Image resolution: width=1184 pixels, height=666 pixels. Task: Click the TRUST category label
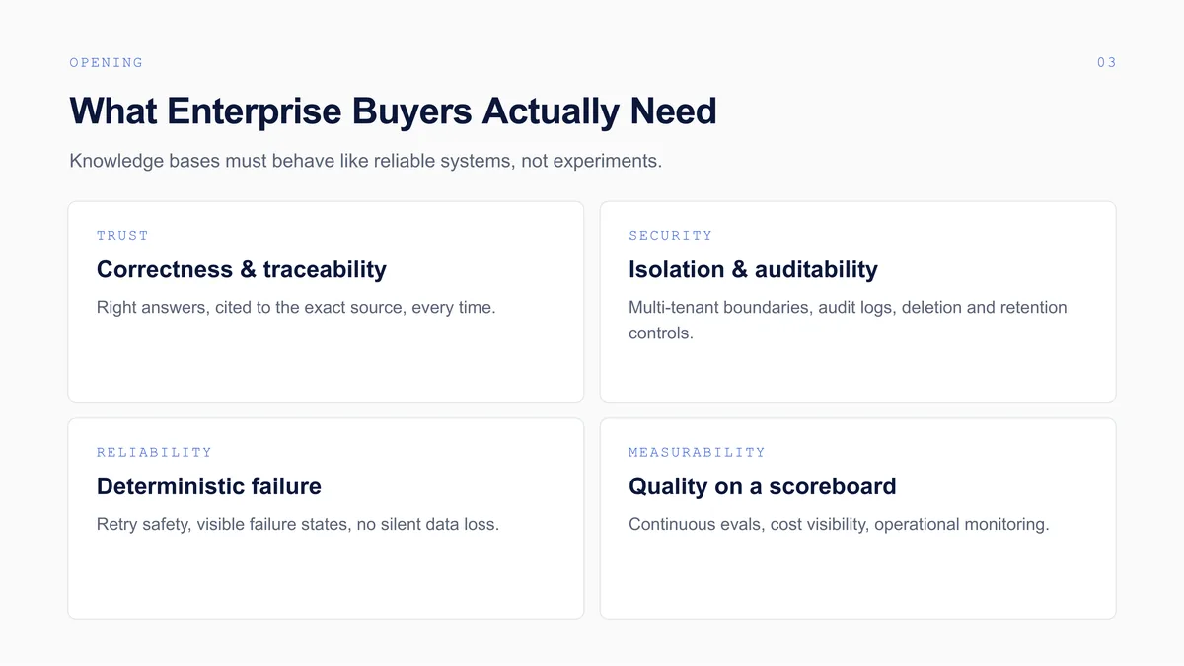click(x=122, y=236)
